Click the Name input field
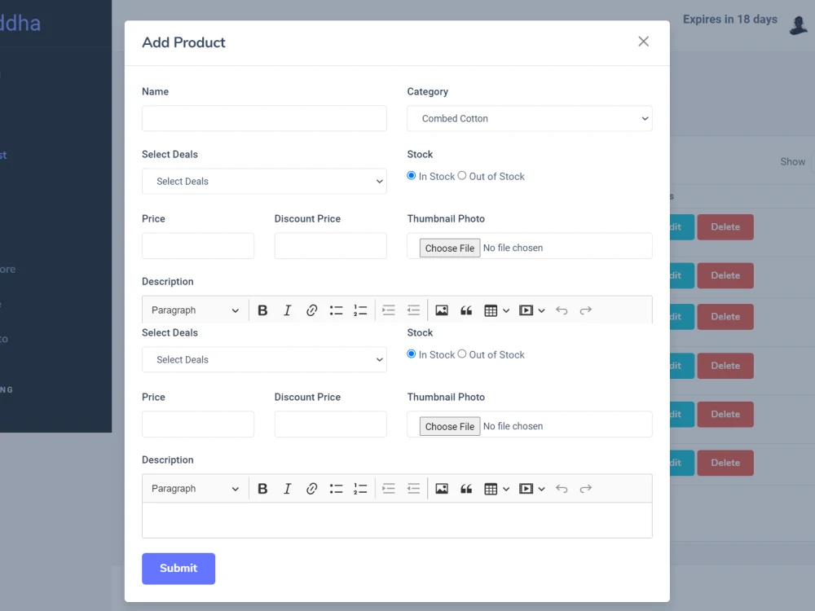The width and height of the screenshot is (815, 611). 264,118
